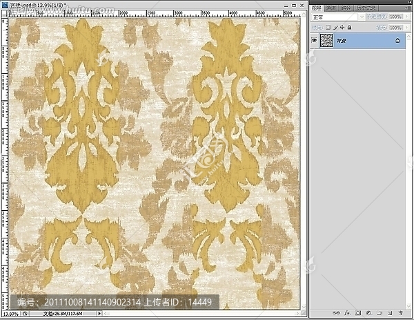414x320 pixels.
Task: Add a layer mask
Action: (358, 313)
